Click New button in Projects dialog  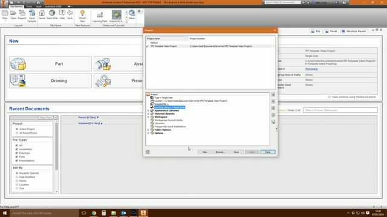pos(205,152)
